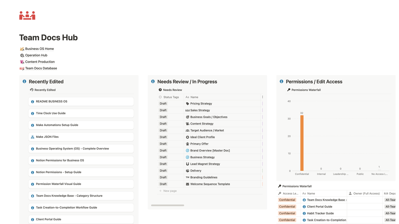Image resolution: width=399 pixels, height=224 pixels.
Task: Open the Status Tags column header menu
Action: (171, 97)
